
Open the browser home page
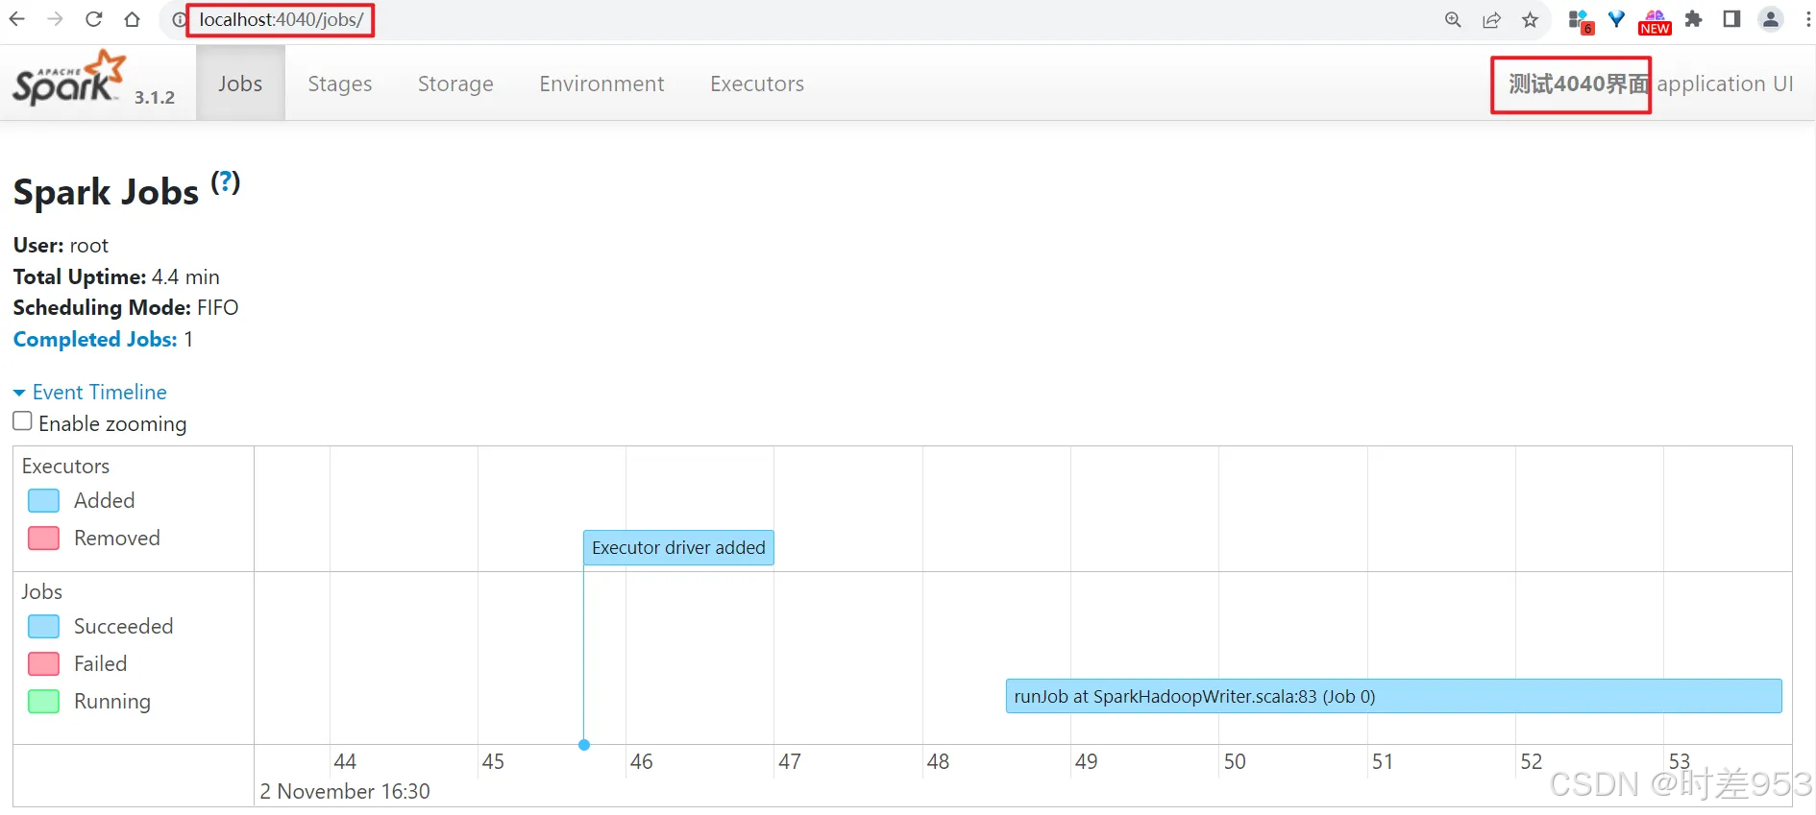coord(133,19)
